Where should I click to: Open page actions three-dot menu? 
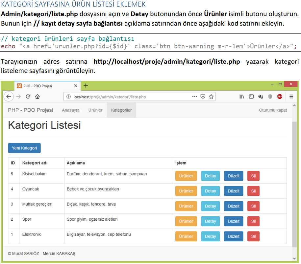194,97
